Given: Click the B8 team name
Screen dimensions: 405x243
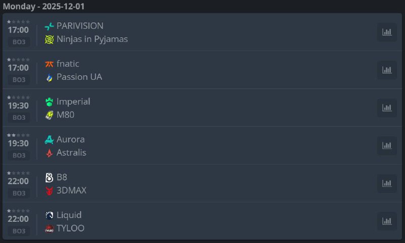Looking at the screenshot, I should click(62, 177).
